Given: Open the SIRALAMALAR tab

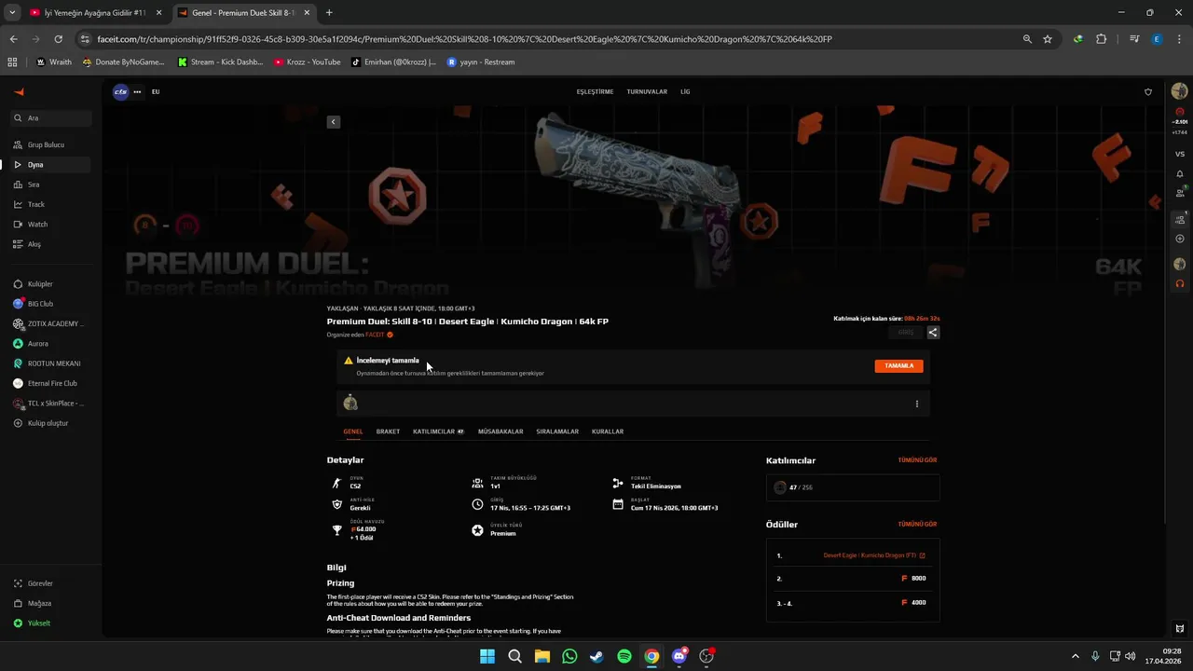Looking at the screenshot, I should pyautogui.click(x=557, y=431).
